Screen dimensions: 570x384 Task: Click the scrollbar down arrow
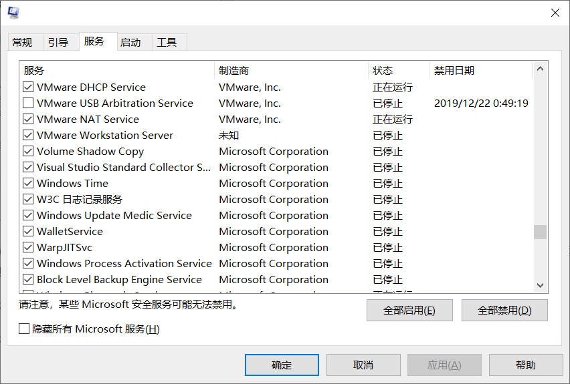click(540, 285)
